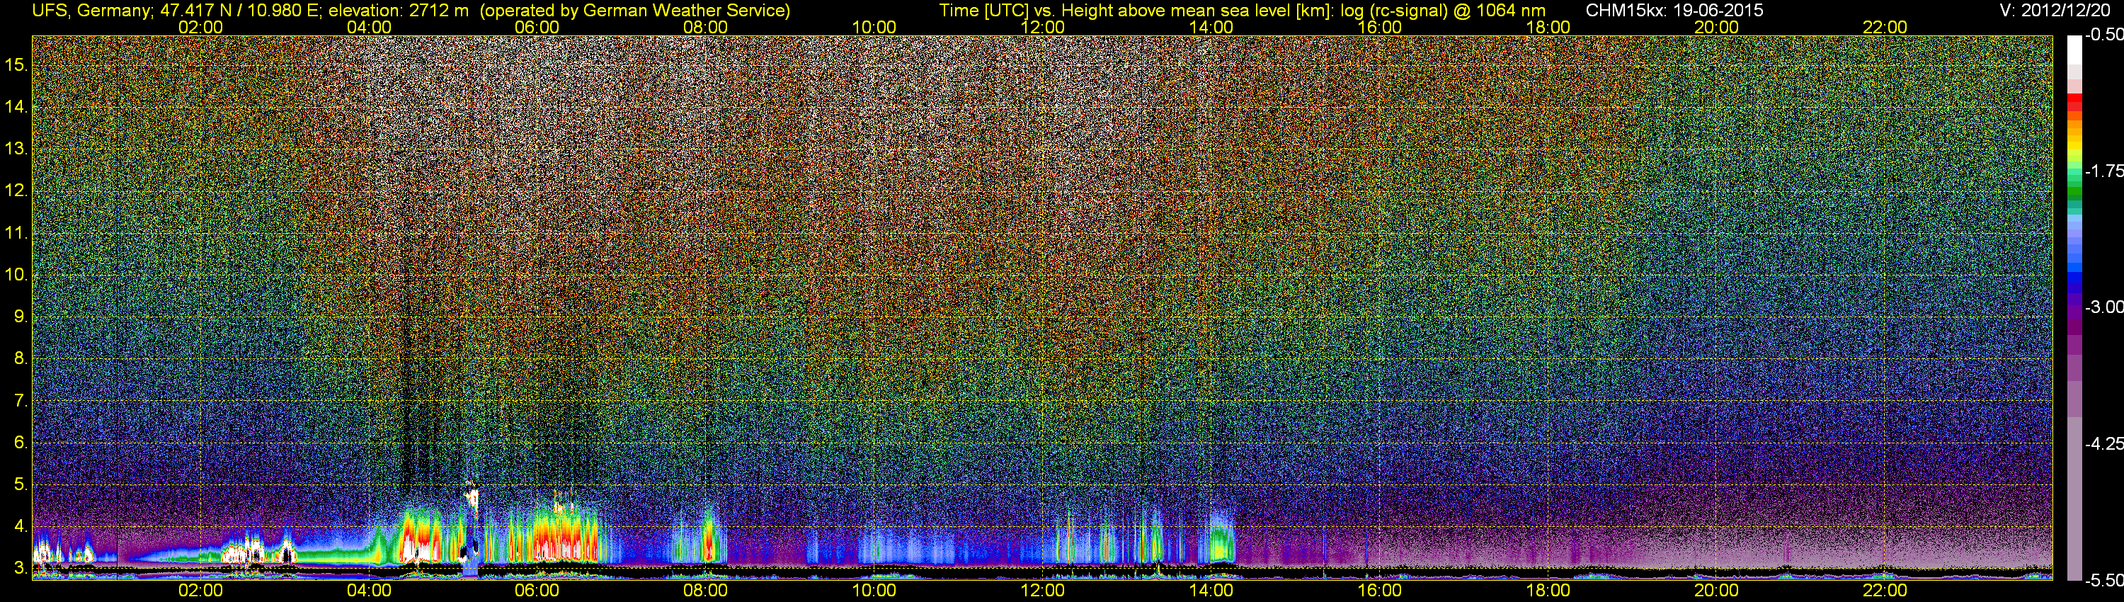Click "20:00" on the top time axis

click(x=1717, y=27)
